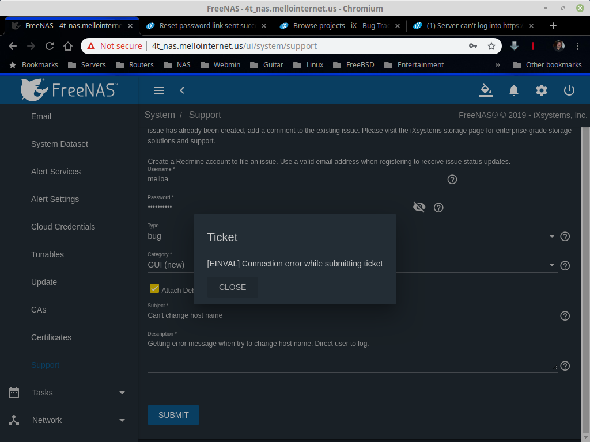Click the browser address bar URL
590x442 pixels.
[234, 46]
